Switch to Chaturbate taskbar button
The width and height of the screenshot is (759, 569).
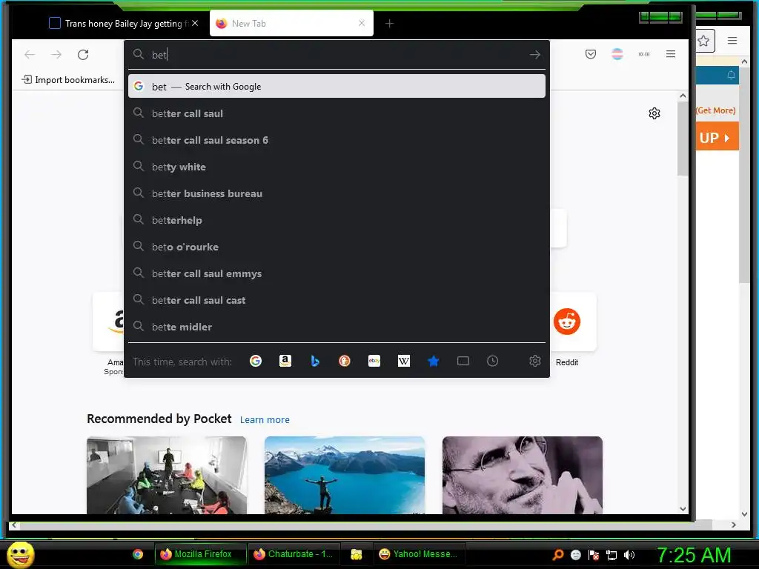[294, 554]
